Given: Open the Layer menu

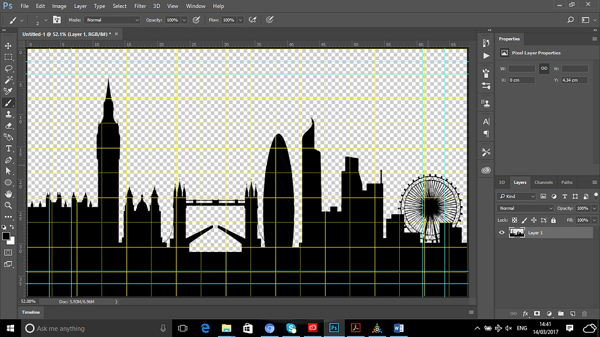Looking at the screenshot, I should click(80, 6).
